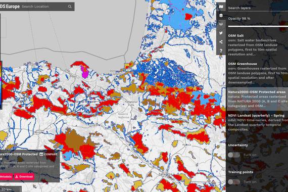Click the Compare split-view icon
The height and width of the screenshot is (192, 288).
[41, 154]
